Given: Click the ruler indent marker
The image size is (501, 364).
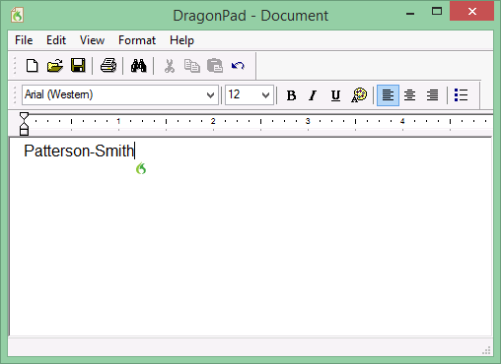Looking at the screenshot, I should 24,124.
